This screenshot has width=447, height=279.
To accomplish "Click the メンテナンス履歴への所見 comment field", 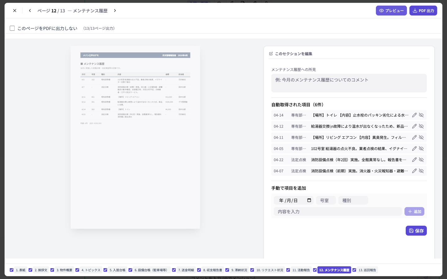I will point(349,83).
